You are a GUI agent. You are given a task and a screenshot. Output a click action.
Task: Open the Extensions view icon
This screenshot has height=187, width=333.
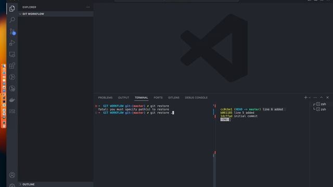click(12, 66)
